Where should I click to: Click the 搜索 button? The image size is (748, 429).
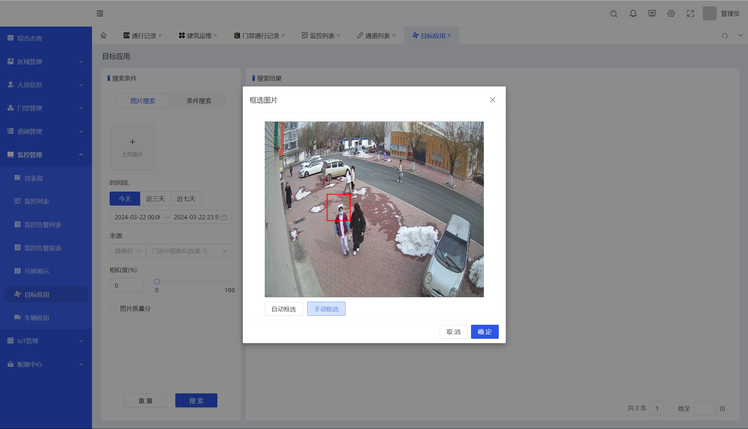coord(196,400)
